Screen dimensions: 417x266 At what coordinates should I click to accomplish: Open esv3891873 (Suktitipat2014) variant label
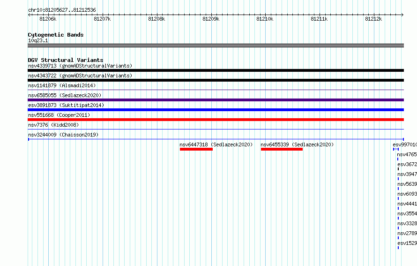(x=66, y=105)
